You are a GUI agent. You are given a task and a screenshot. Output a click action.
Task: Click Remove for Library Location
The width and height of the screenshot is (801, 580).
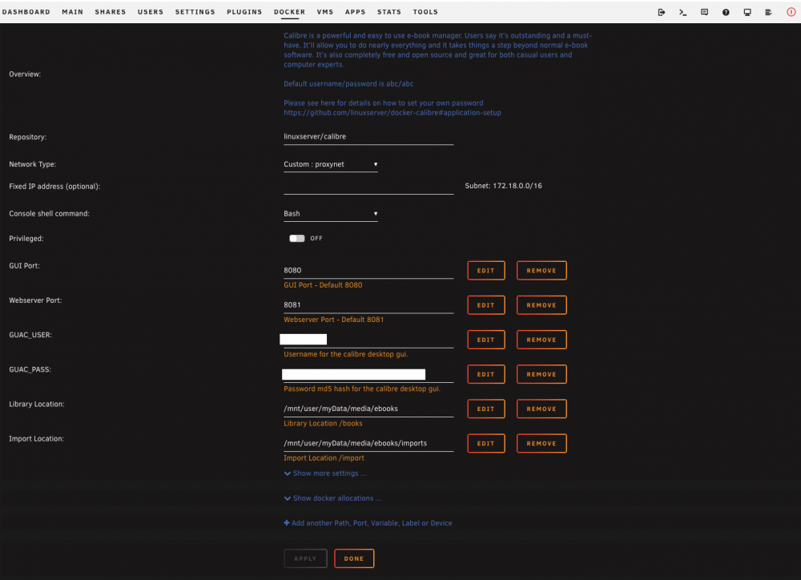tap(541, 409)
